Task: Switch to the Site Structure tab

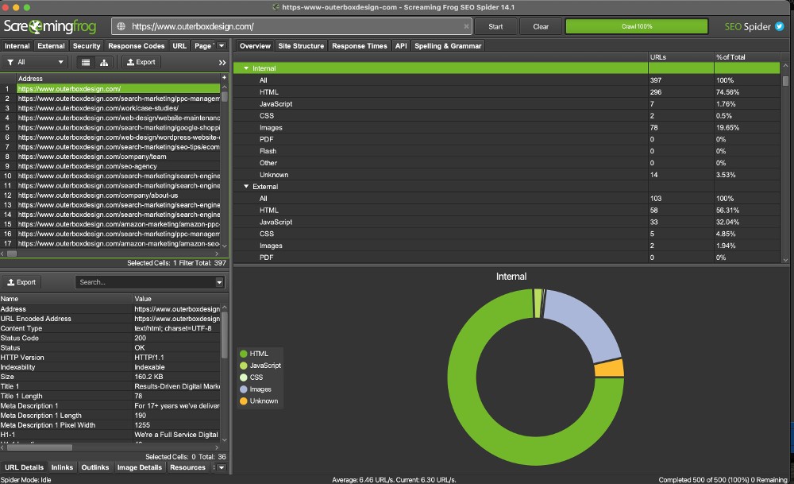Action: click(x=301, y=45)
